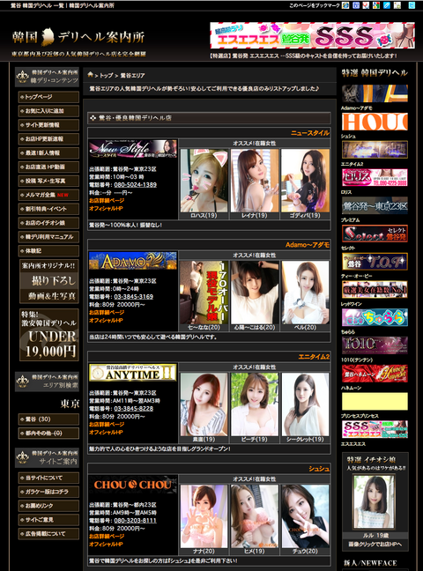Viewport: 423px width, 571px height.
Task: Open 当サイトについて sidebar link
Action: (x=48, y=478)
